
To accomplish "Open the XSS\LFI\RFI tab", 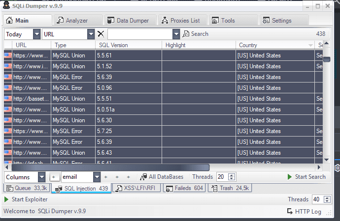I will click(x=136, y=188).
